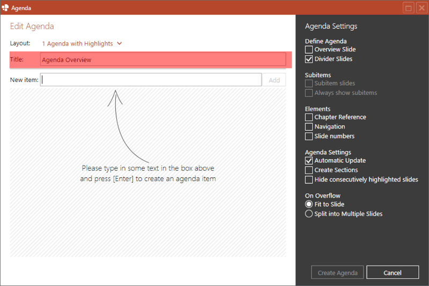Screen dimensions: 429x286
Task: Check Hide consecutively highlighted slides
Action: click(x=309, y=179)
